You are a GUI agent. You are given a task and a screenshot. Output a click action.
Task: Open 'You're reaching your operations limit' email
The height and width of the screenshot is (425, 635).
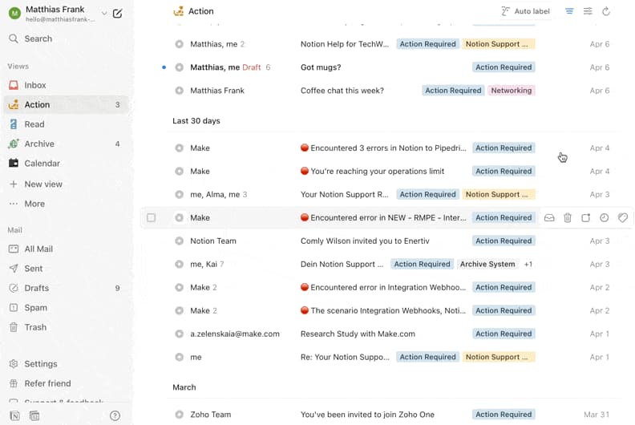[x=377, y=172]
